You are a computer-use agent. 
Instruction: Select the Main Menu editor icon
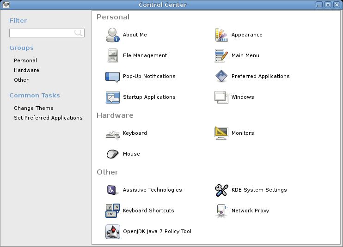[221, 55]
